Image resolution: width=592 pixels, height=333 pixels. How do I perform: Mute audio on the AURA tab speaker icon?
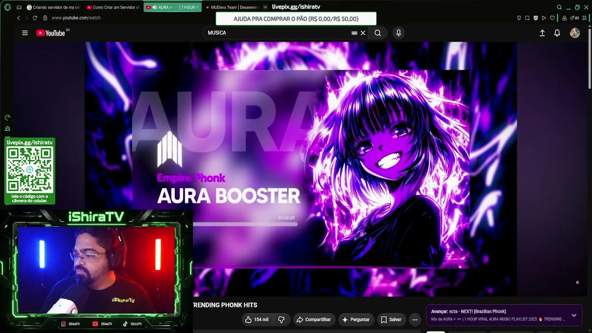click(x=154, y=7)
